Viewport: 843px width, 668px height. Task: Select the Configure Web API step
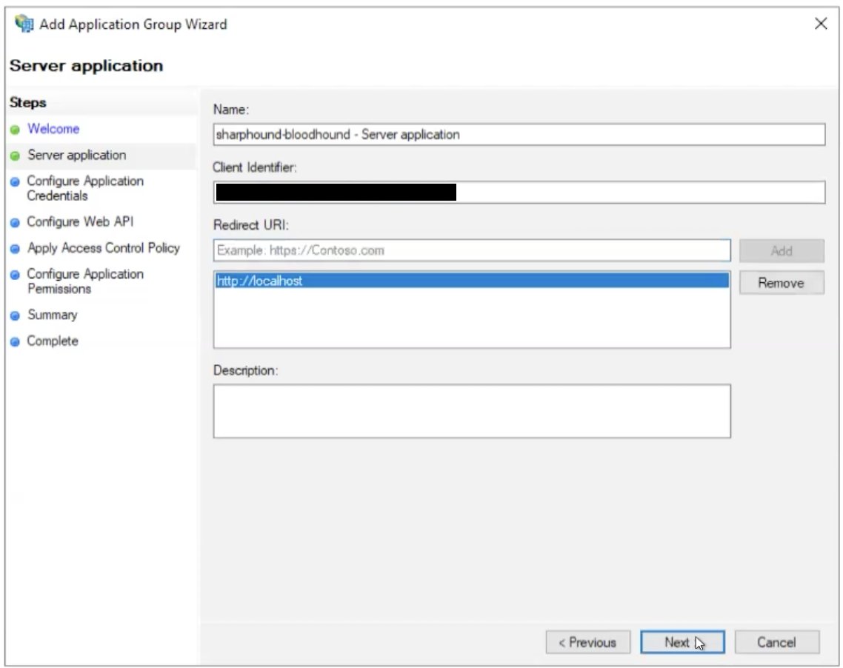(80, 221)
